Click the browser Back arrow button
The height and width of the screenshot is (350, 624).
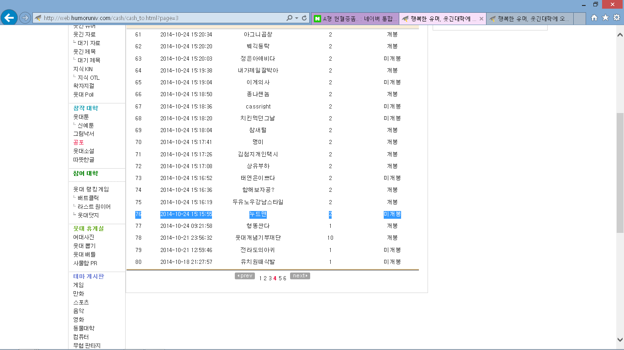click(x=9, y=18)
